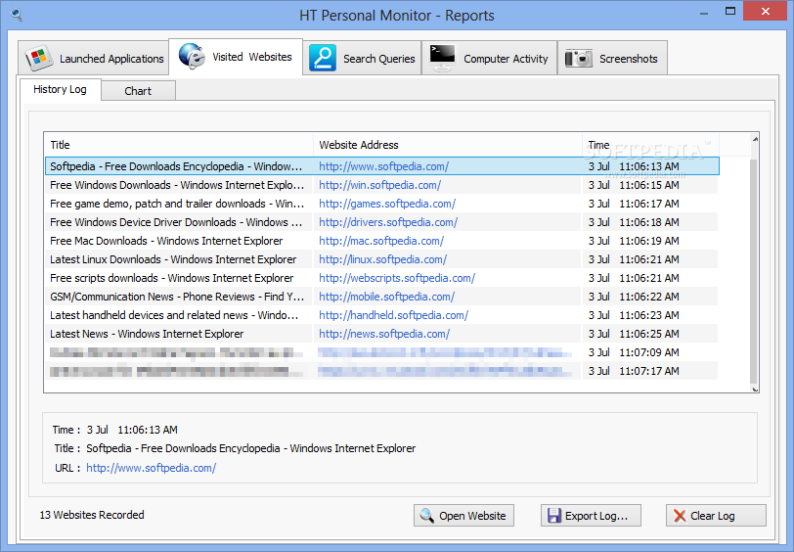Select the GSM/Communication News row
The height and width of the screenshot is (552, 794).
(382, 297)
